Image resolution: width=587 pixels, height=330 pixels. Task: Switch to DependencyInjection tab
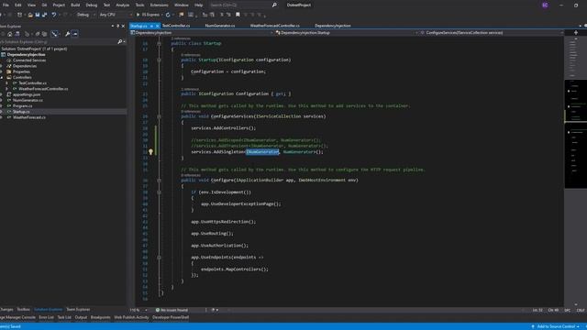332,26
